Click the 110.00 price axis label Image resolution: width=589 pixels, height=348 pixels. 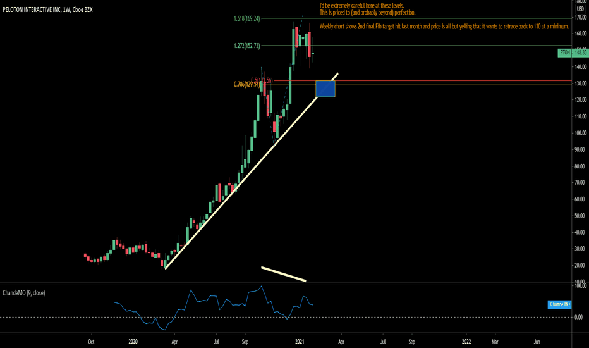tap(580, 116)
